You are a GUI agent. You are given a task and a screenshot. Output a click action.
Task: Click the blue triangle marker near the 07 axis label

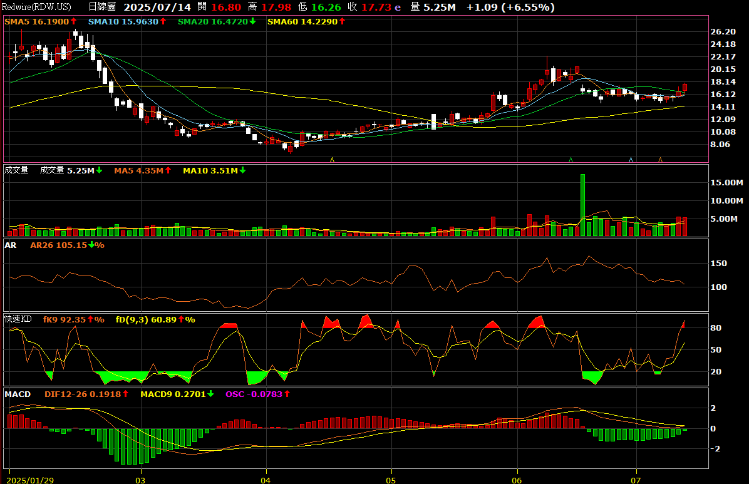tap(631, 160)
